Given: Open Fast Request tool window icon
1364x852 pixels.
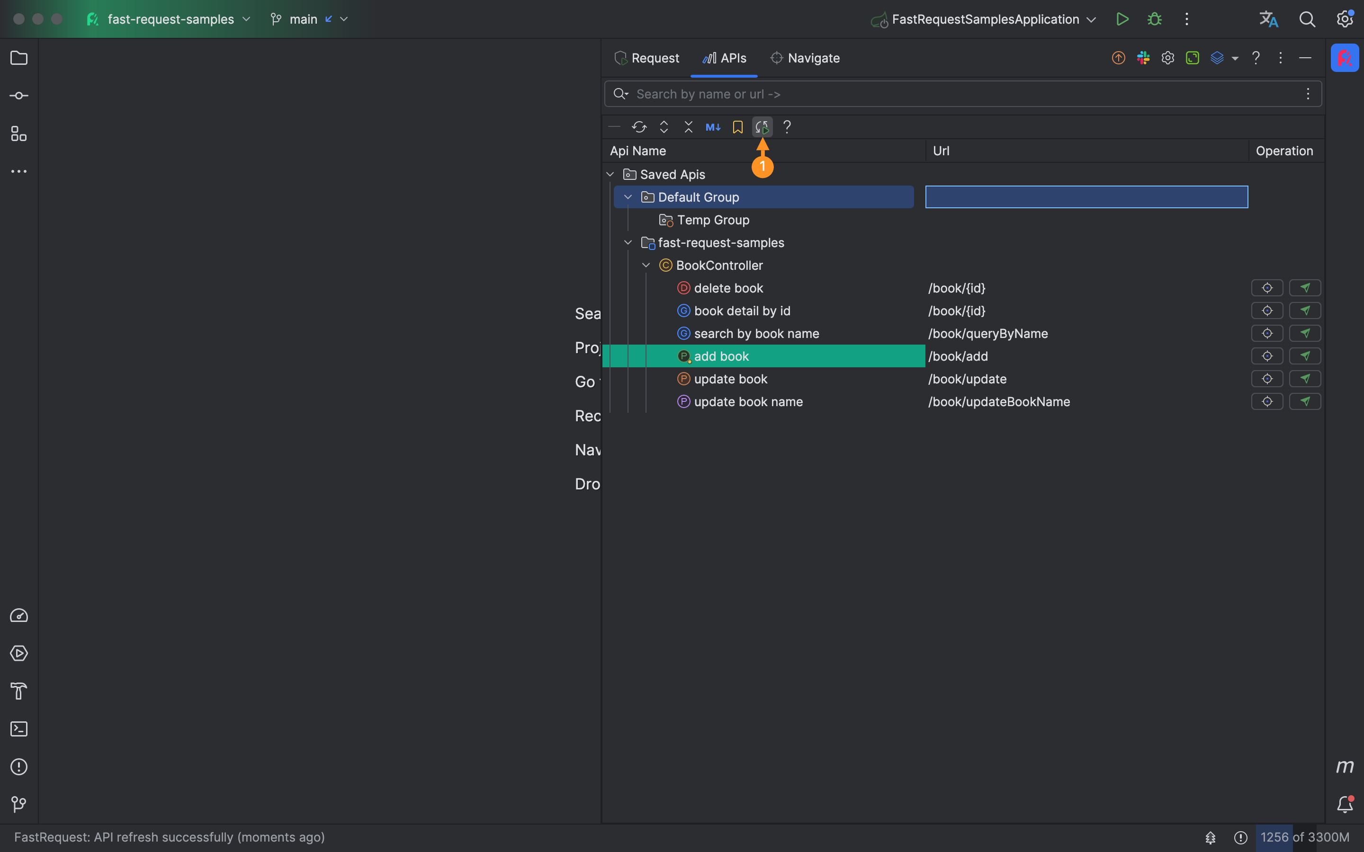Looking at the screenshot, I should coord(1344,58).
